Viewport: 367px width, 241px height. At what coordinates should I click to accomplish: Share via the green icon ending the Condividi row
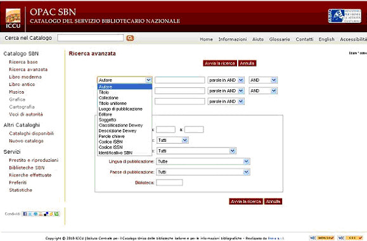[56, 214]
